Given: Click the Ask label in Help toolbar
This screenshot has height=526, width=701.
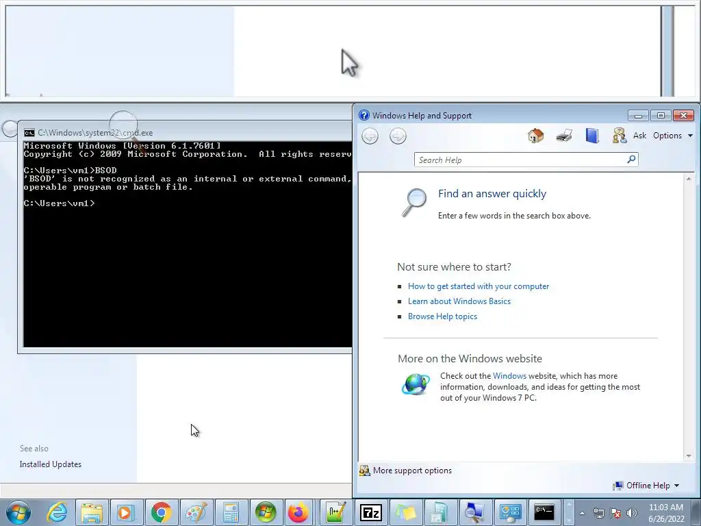Looking at the screenshot, I should coord(640,136).
